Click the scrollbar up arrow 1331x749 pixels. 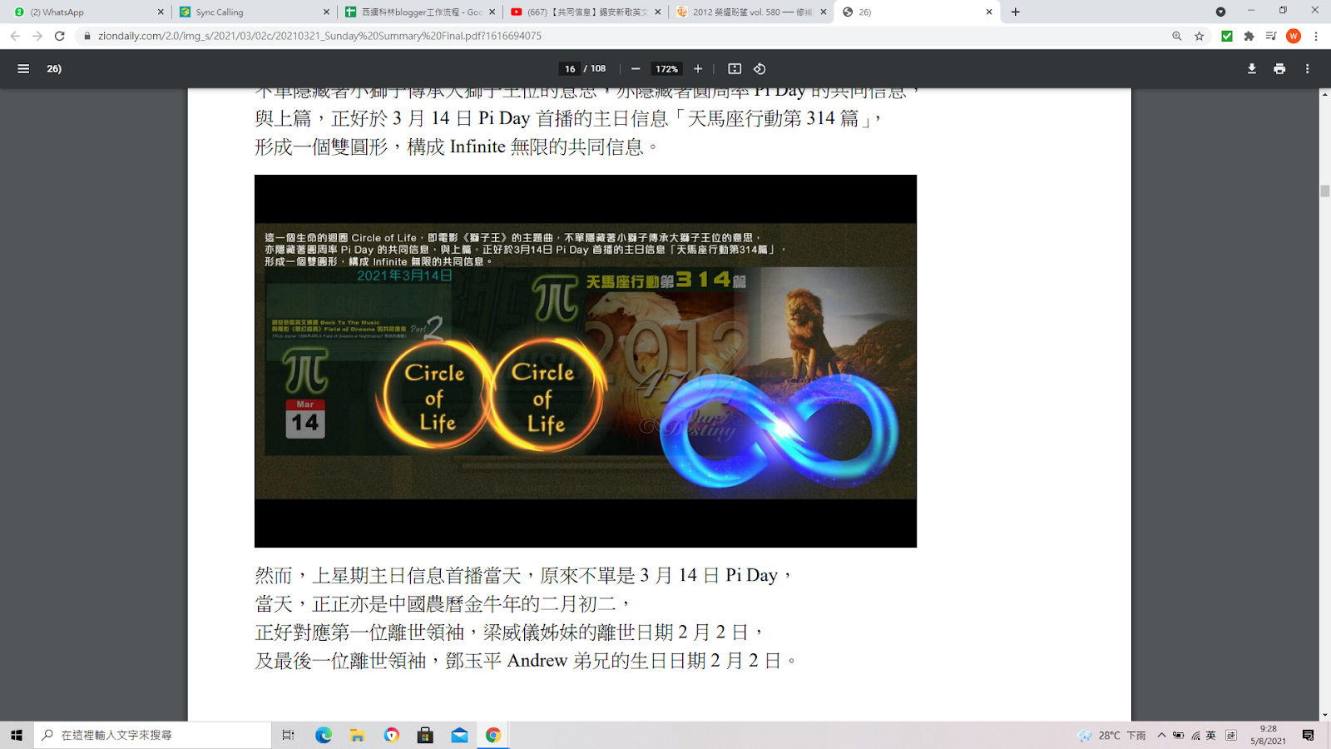[1324, 94]
